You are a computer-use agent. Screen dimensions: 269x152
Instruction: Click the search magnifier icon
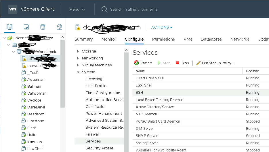[x=104, y=9]
